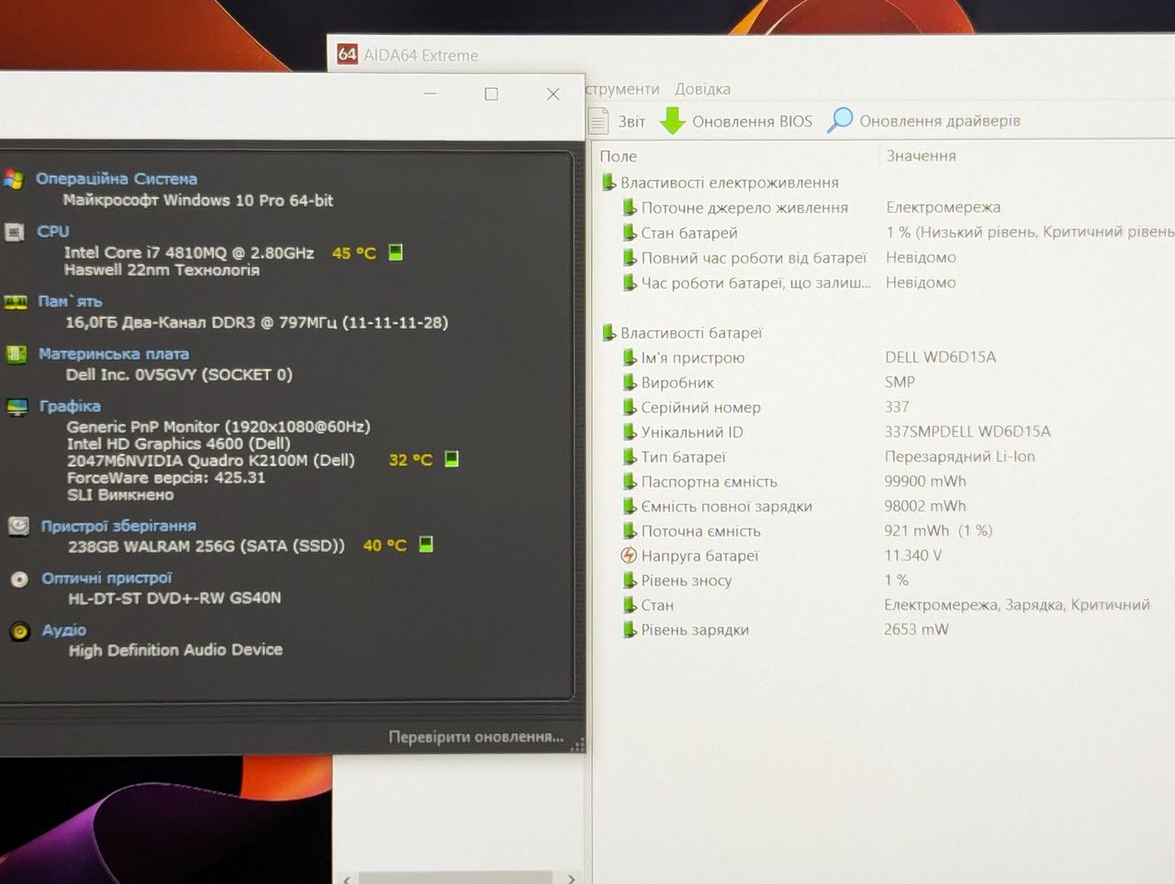Open the Пристрої зберігання section link
The width and height of the screenshot is (1175, 884).
coord(118,526)
